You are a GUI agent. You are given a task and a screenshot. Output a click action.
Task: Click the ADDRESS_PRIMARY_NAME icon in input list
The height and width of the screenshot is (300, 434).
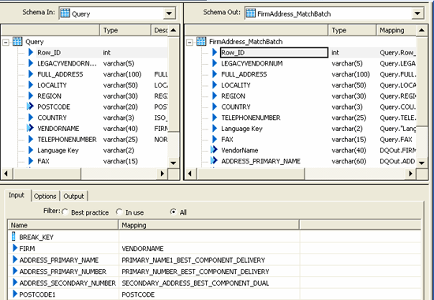tap(15, 260)
